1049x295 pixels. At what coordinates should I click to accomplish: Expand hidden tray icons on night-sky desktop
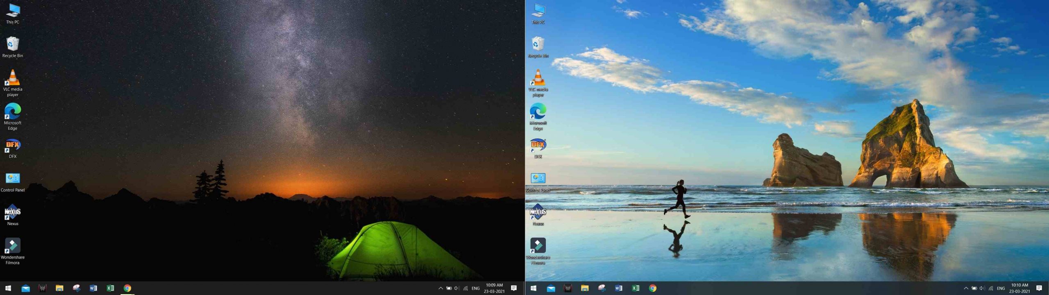tap(440, 288)
